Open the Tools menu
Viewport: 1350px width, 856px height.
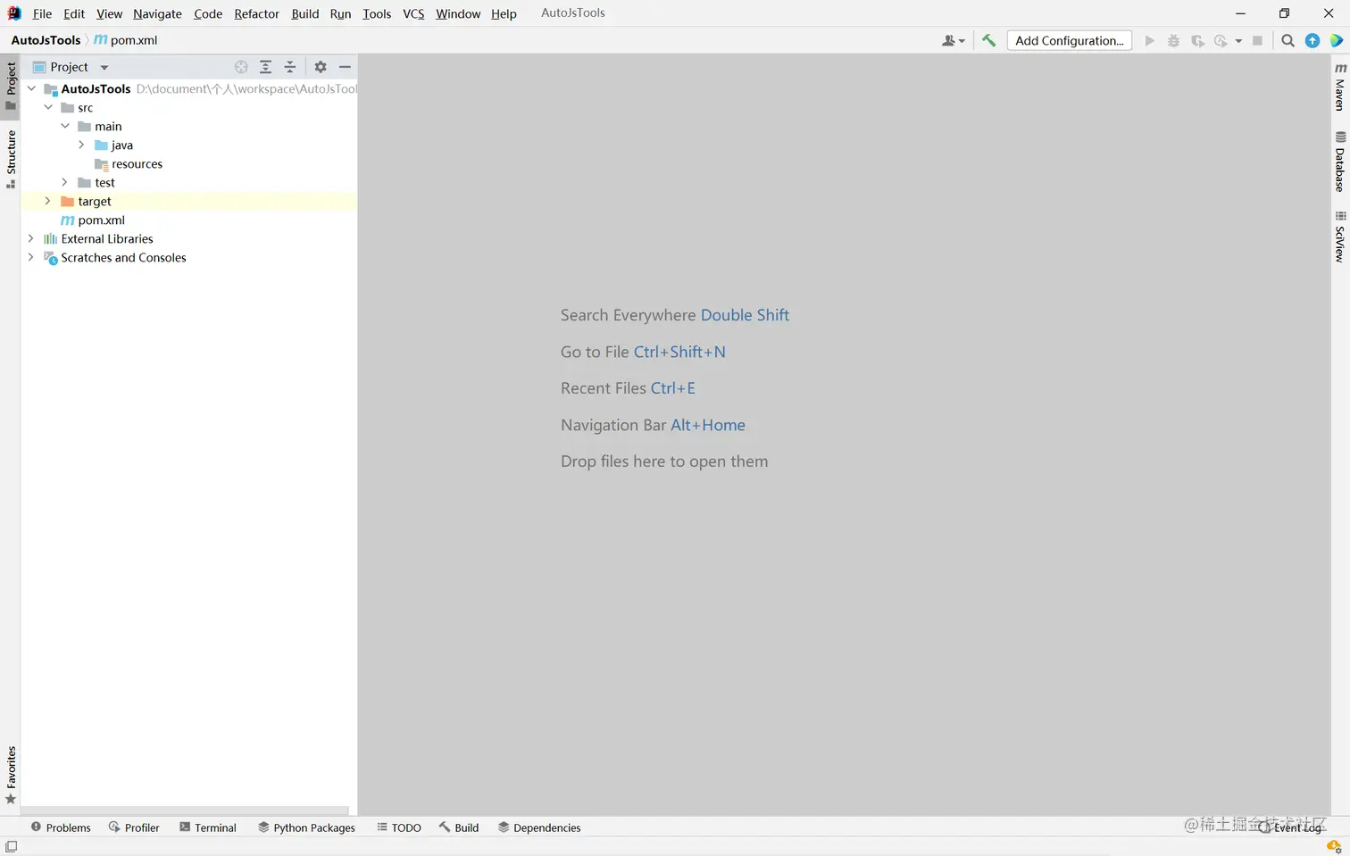point(377,13)
